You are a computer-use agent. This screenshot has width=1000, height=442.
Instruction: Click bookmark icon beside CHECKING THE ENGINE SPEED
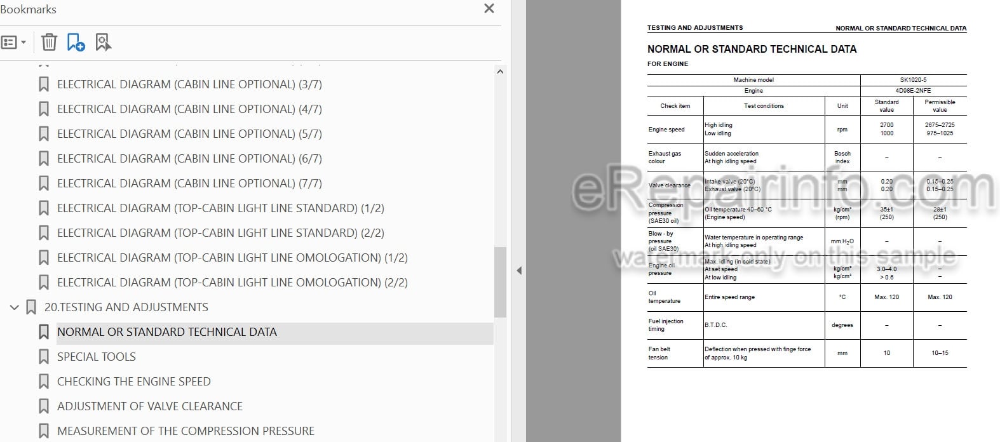coord(44,382)
